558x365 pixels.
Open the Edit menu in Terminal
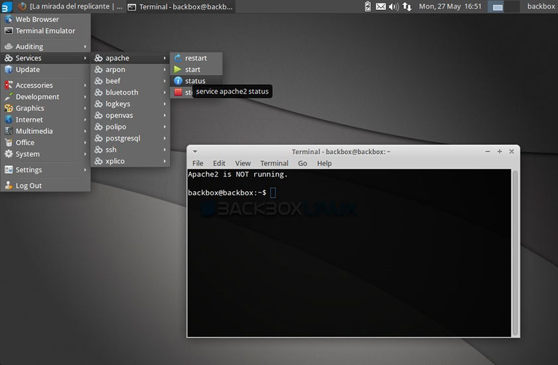coord(219,163)
